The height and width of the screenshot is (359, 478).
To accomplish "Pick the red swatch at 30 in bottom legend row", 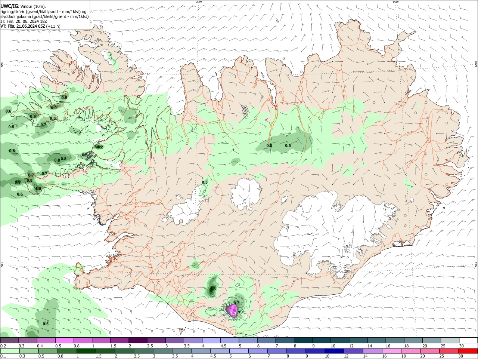I will click(x=468, y=351).
